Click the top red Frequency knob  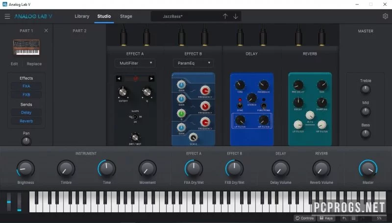click(205, 90)
